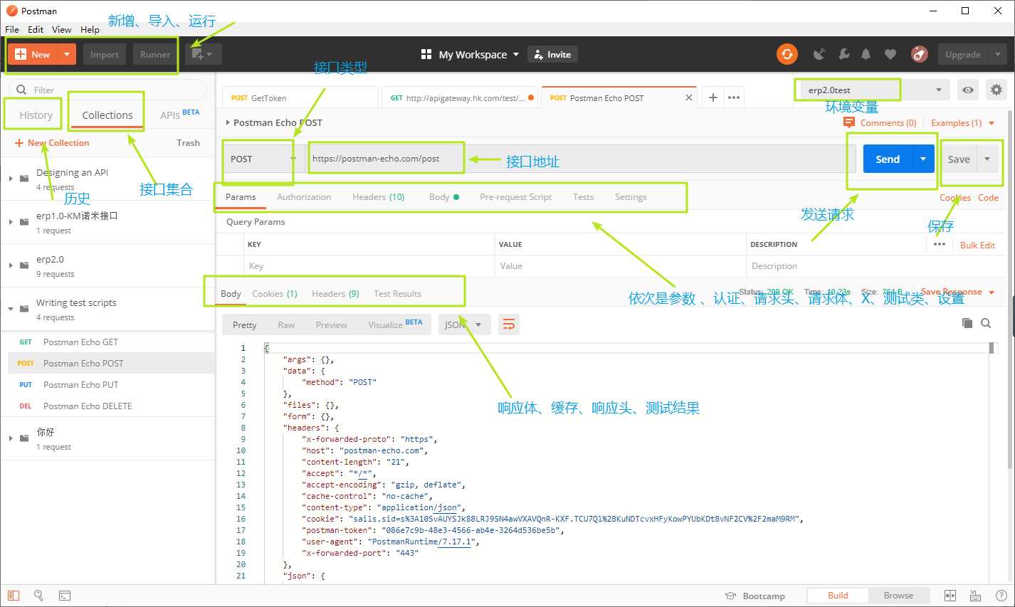Image resolution: width=1015 pixels, height=607 pixels.
Task: Switch to the History tab
Action: tap(36, 115)
